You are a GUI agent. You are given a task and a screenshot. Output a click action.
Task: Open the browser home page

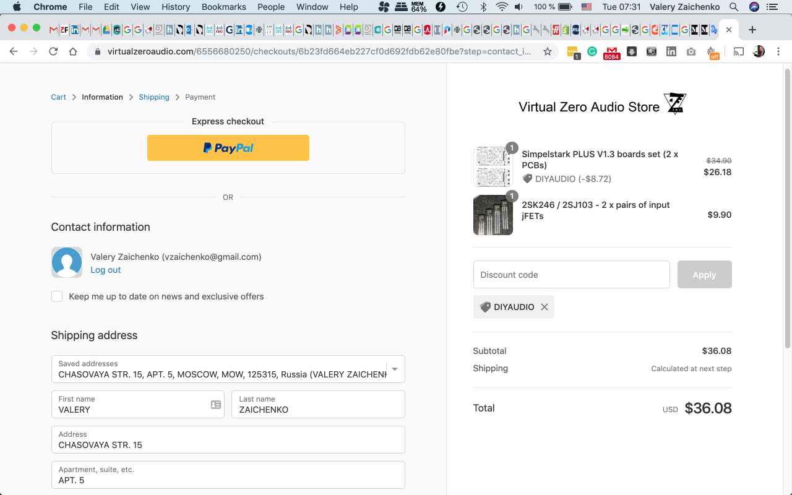tap(73, 51)
